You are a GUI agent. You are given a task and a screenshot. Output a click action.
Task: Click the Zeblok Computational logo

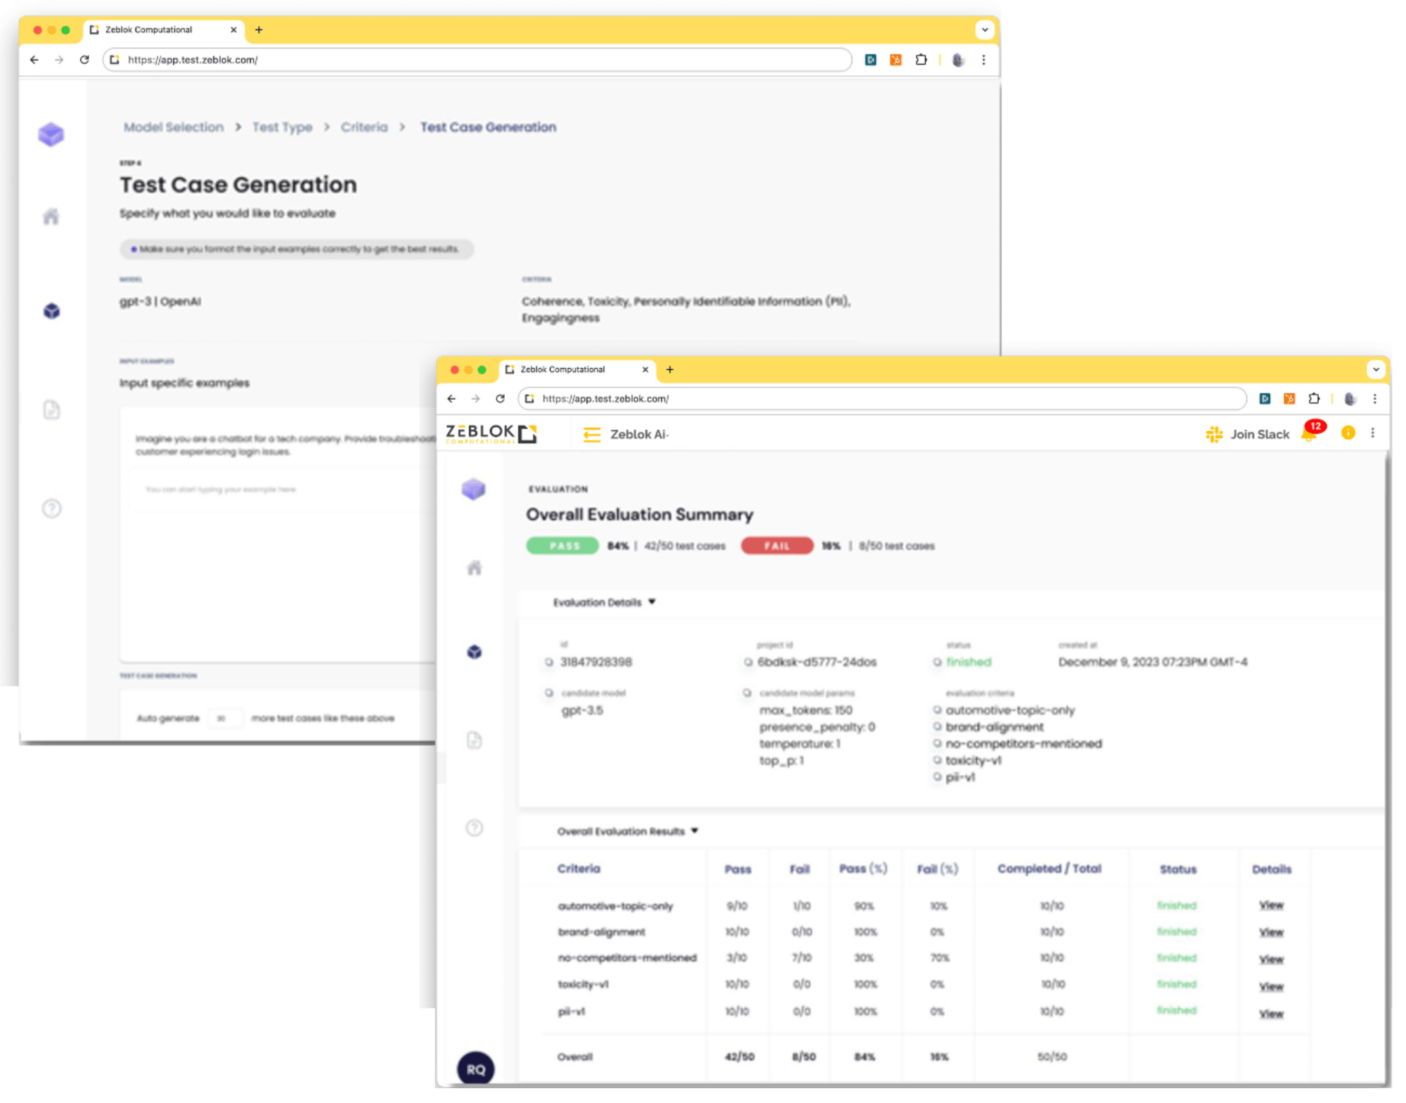491,433
